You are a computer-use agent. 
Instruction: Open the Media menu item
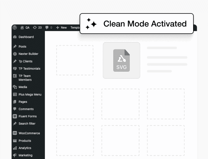click(23, 87)
